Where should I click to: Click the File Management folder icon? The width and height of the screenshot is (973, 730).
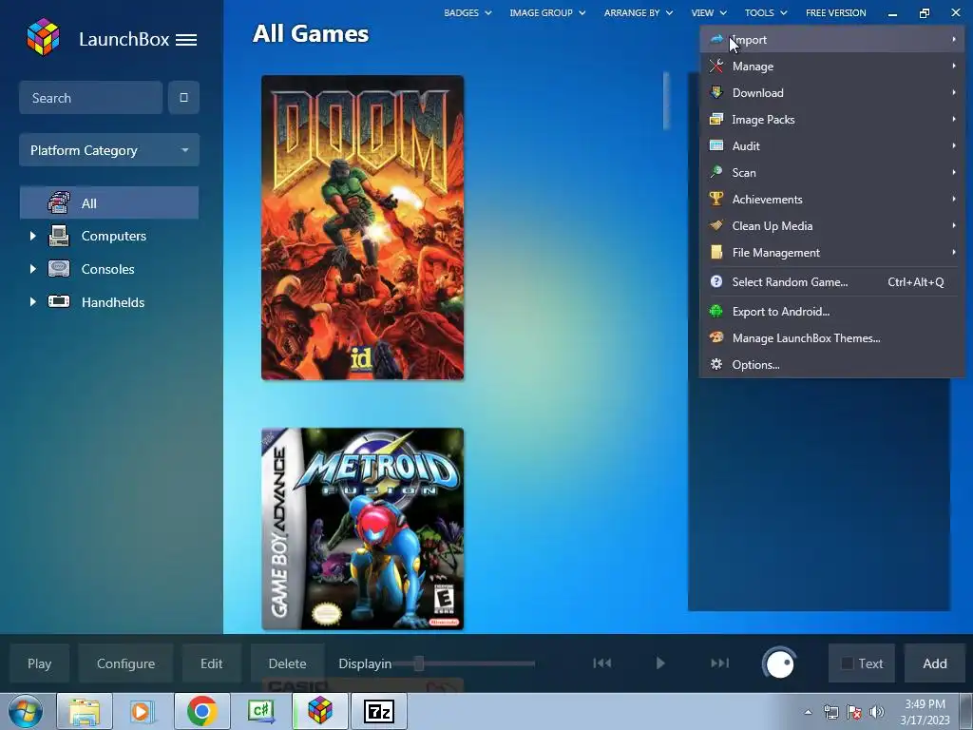coord(716,252)
